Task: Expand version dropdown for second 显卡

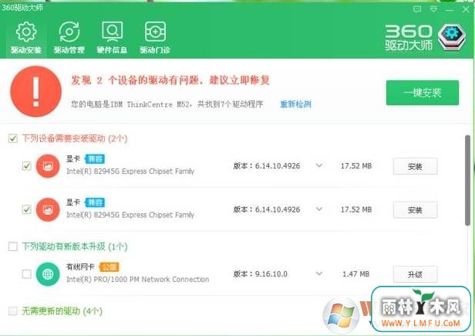Action: pos(318,209)
